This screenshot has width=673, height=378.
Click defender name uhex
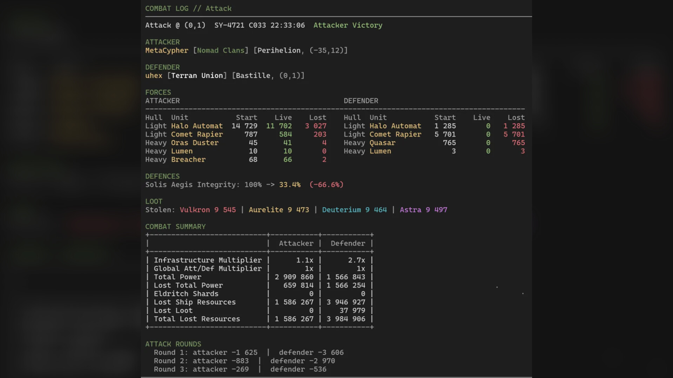click(154, 76)
